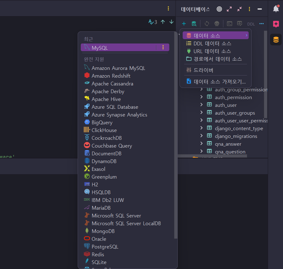Open the MySQL item's vertical dots menu
Image resolution: width=283 pixels, height=269 pixels.
tap(163, 47)
